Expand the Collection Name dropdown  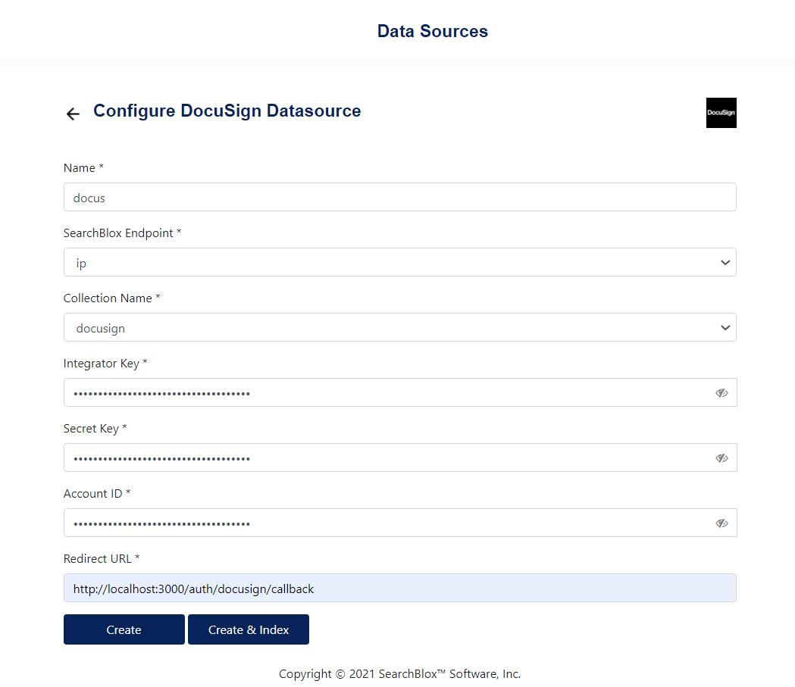point(399,327)
